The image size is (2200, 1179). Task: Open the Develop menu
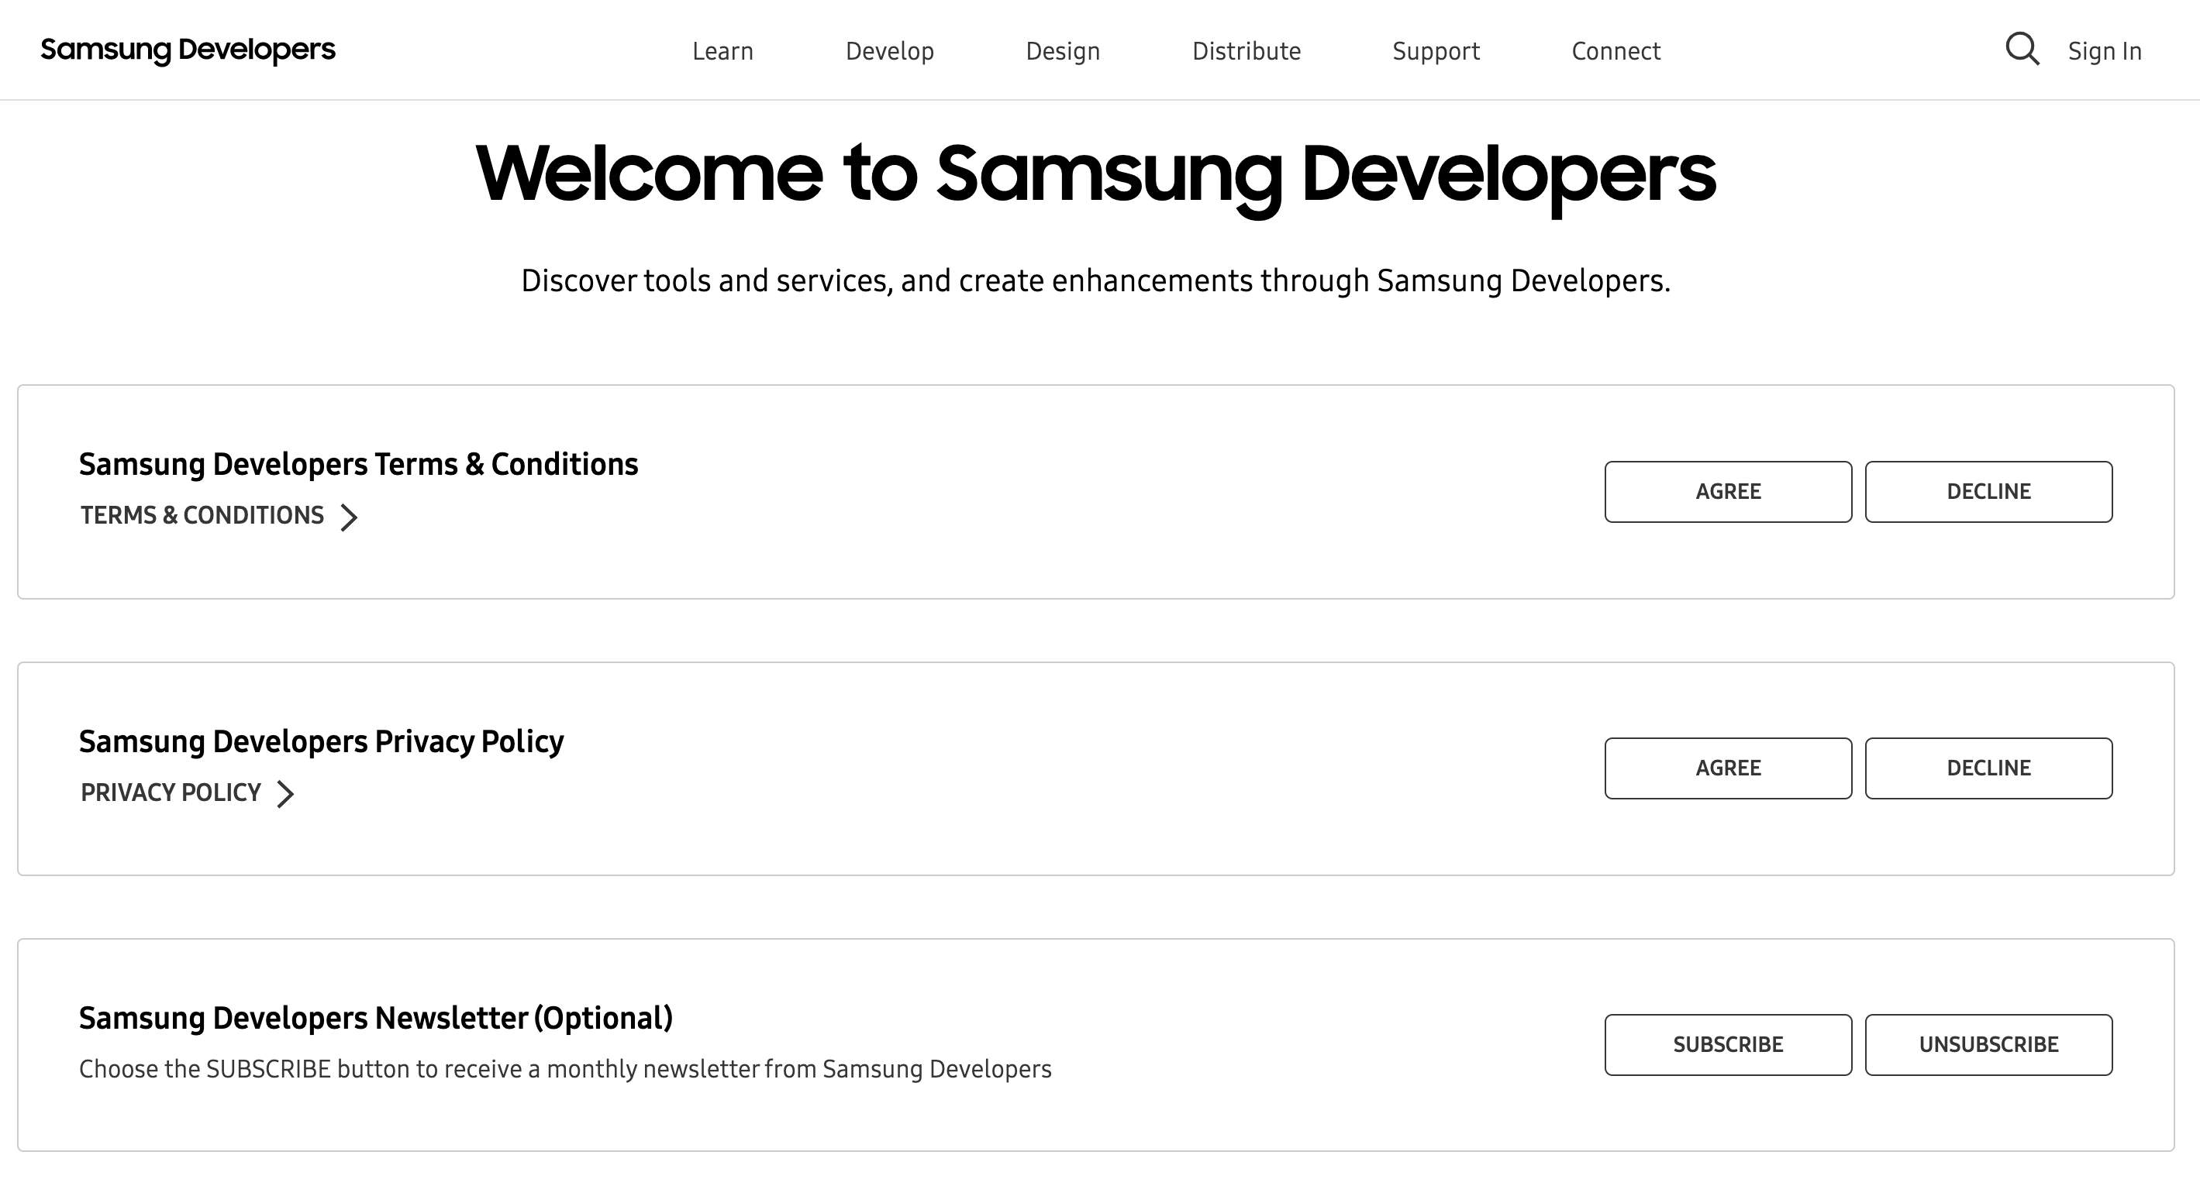pos(889,51)
